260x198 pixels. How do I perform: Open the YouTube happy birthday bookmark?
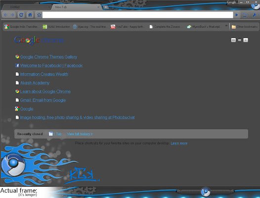coord(128,27)
